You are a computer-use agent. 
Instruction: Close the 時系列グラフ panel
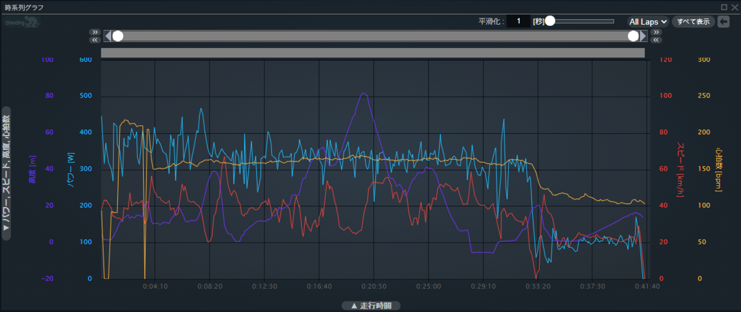point(734,7)
